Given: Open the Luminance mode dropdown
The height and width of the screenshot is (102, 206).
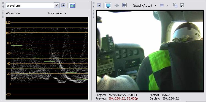Looking at the screenshot, I should click(x=57, y=13).
